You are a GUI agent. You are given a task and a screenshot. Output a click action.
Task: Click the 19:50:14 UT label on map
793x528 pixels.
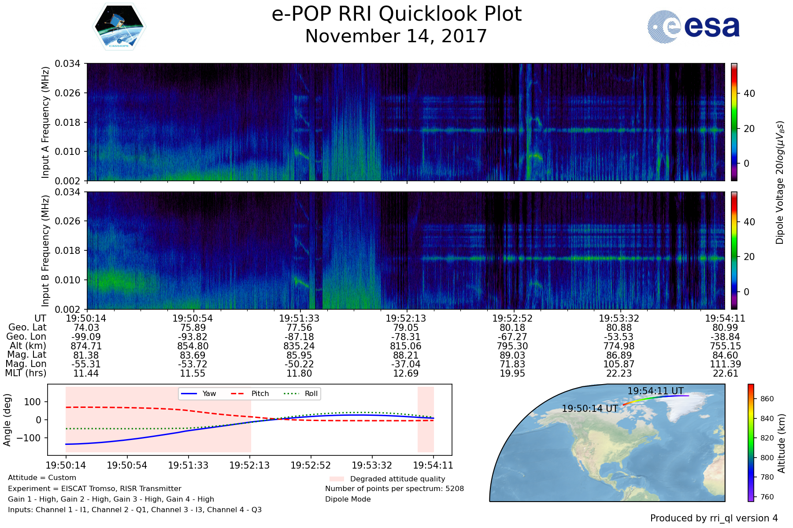(x=589, y=408)
